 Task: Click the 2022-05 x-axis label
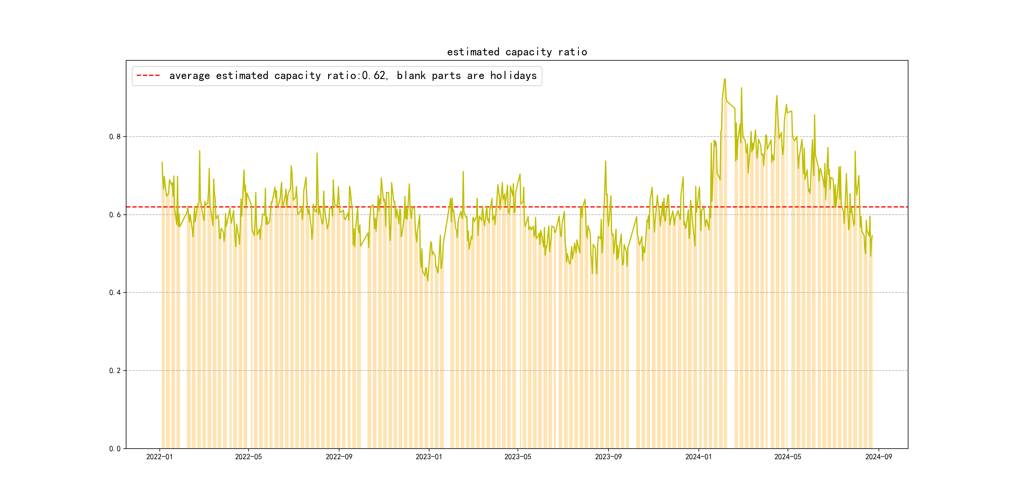coord(248,457)
